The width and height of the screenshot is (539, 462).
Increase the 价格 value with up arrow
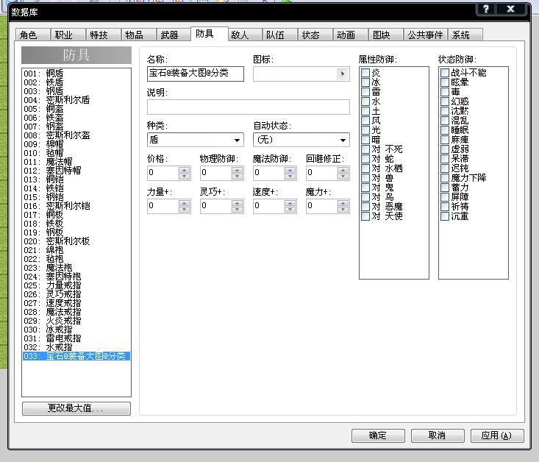[x=185, y=170]
